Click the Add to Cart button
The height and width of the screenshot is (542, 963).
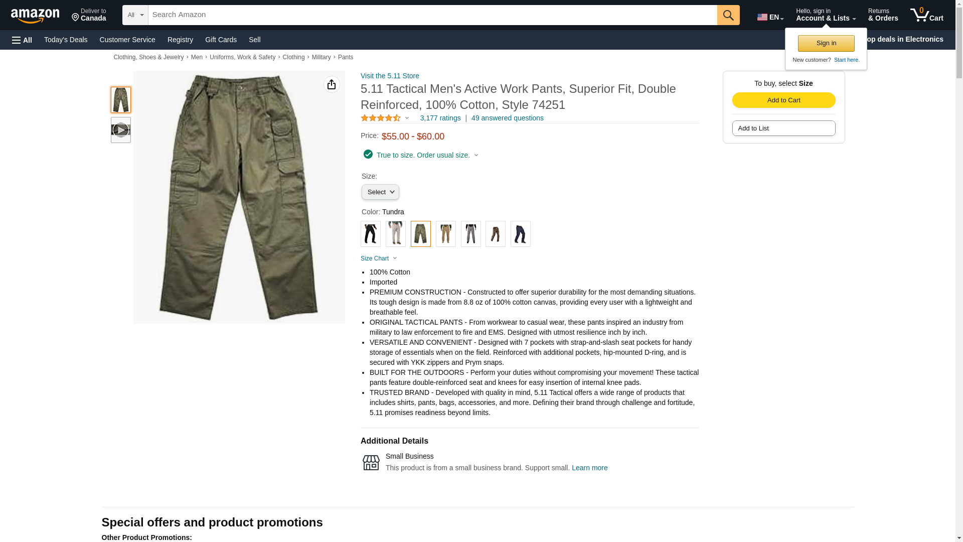click(x=783, y=100)
